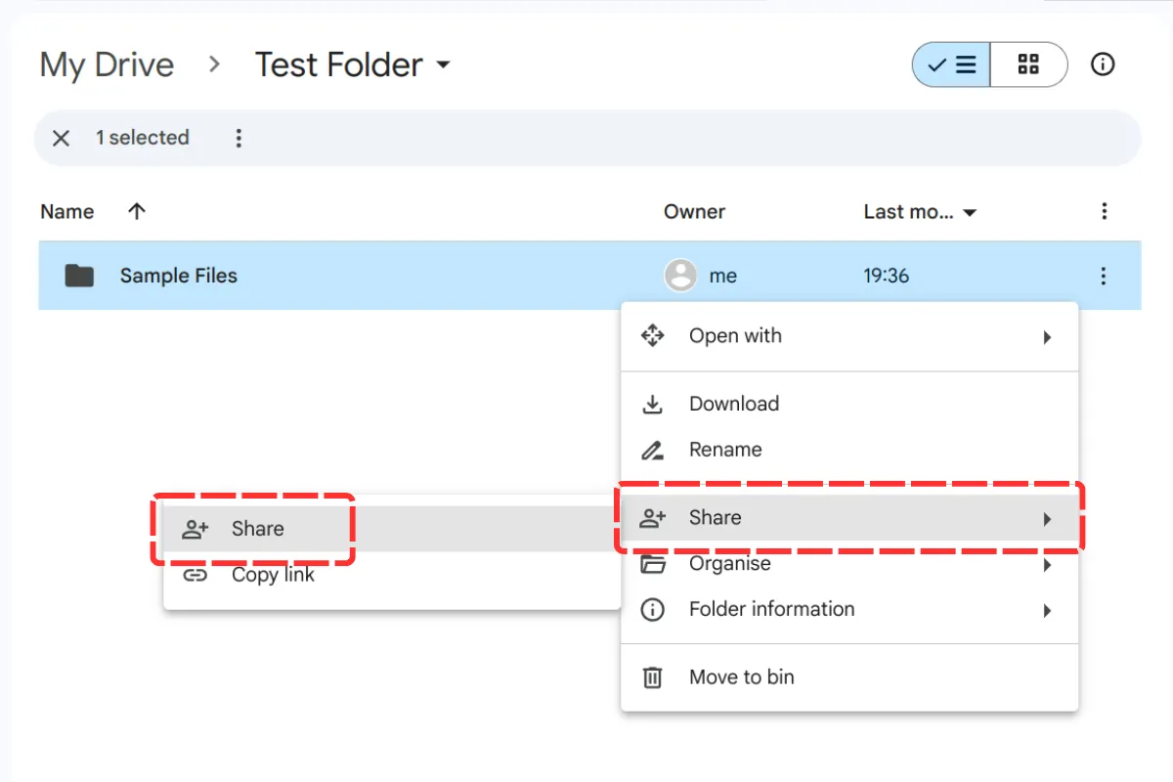The height and width of the screenshot is (782, 1173).
Task: Click the Download icon in the context menu
Action: tap(652, 404)
